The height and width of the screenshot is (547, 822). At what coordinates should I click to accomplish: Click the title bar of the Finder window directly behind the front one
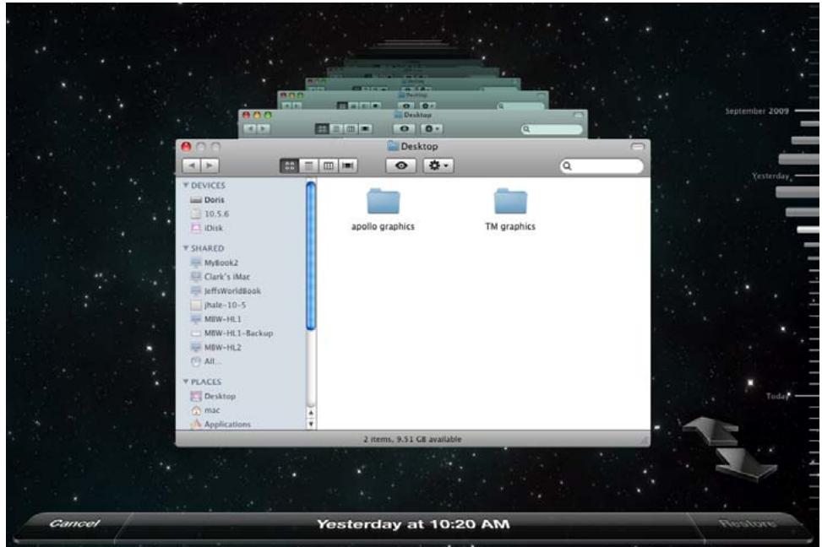(412, 115)
